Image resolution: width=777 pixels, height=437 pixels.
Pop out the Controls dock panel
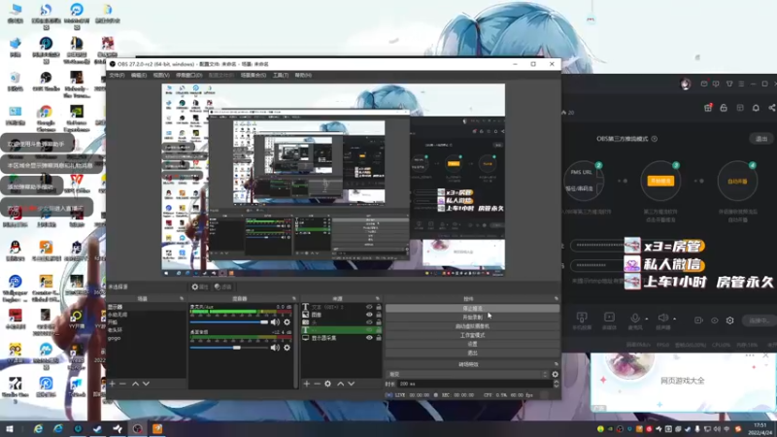(557, 299)
